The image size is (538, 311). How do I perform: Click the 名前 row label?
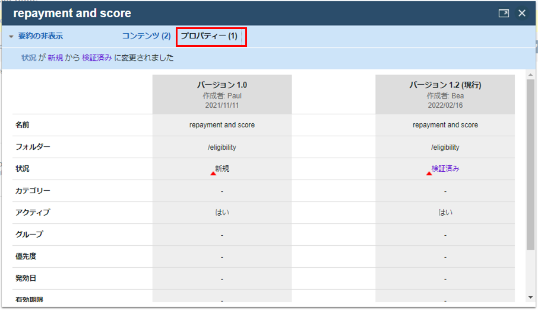(x=23, y=125)
